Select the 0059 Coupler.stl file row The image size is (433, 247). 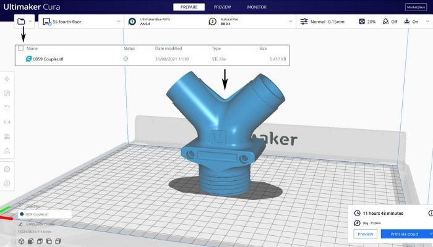click(x=152, y=59)
